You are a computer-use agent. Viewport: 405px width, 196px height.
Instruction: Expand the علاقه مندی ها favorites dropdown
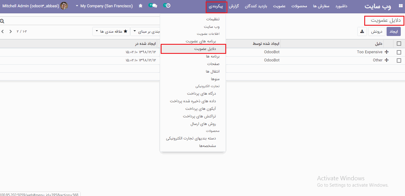point(111,31)
